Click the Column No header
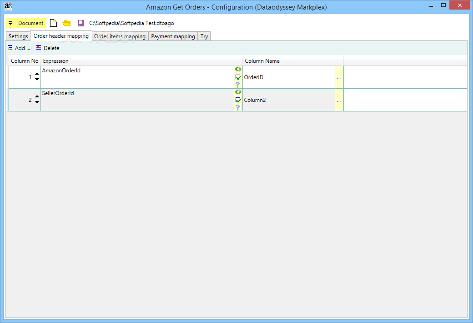This screenshot has height=323, width=473. point(25,61)
